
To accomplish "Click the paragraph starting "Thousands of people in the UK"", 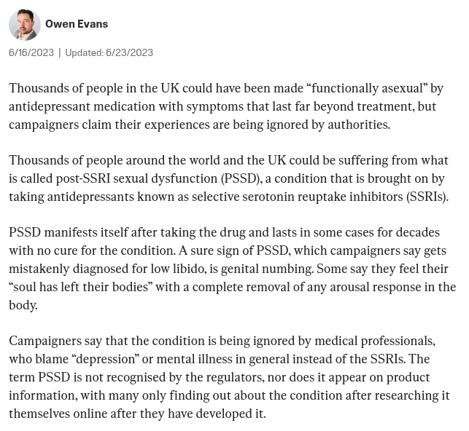I will (x=219, y=106).
